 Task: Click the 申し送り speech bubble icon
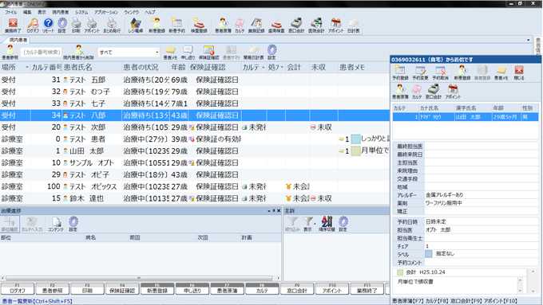(188, 52)
